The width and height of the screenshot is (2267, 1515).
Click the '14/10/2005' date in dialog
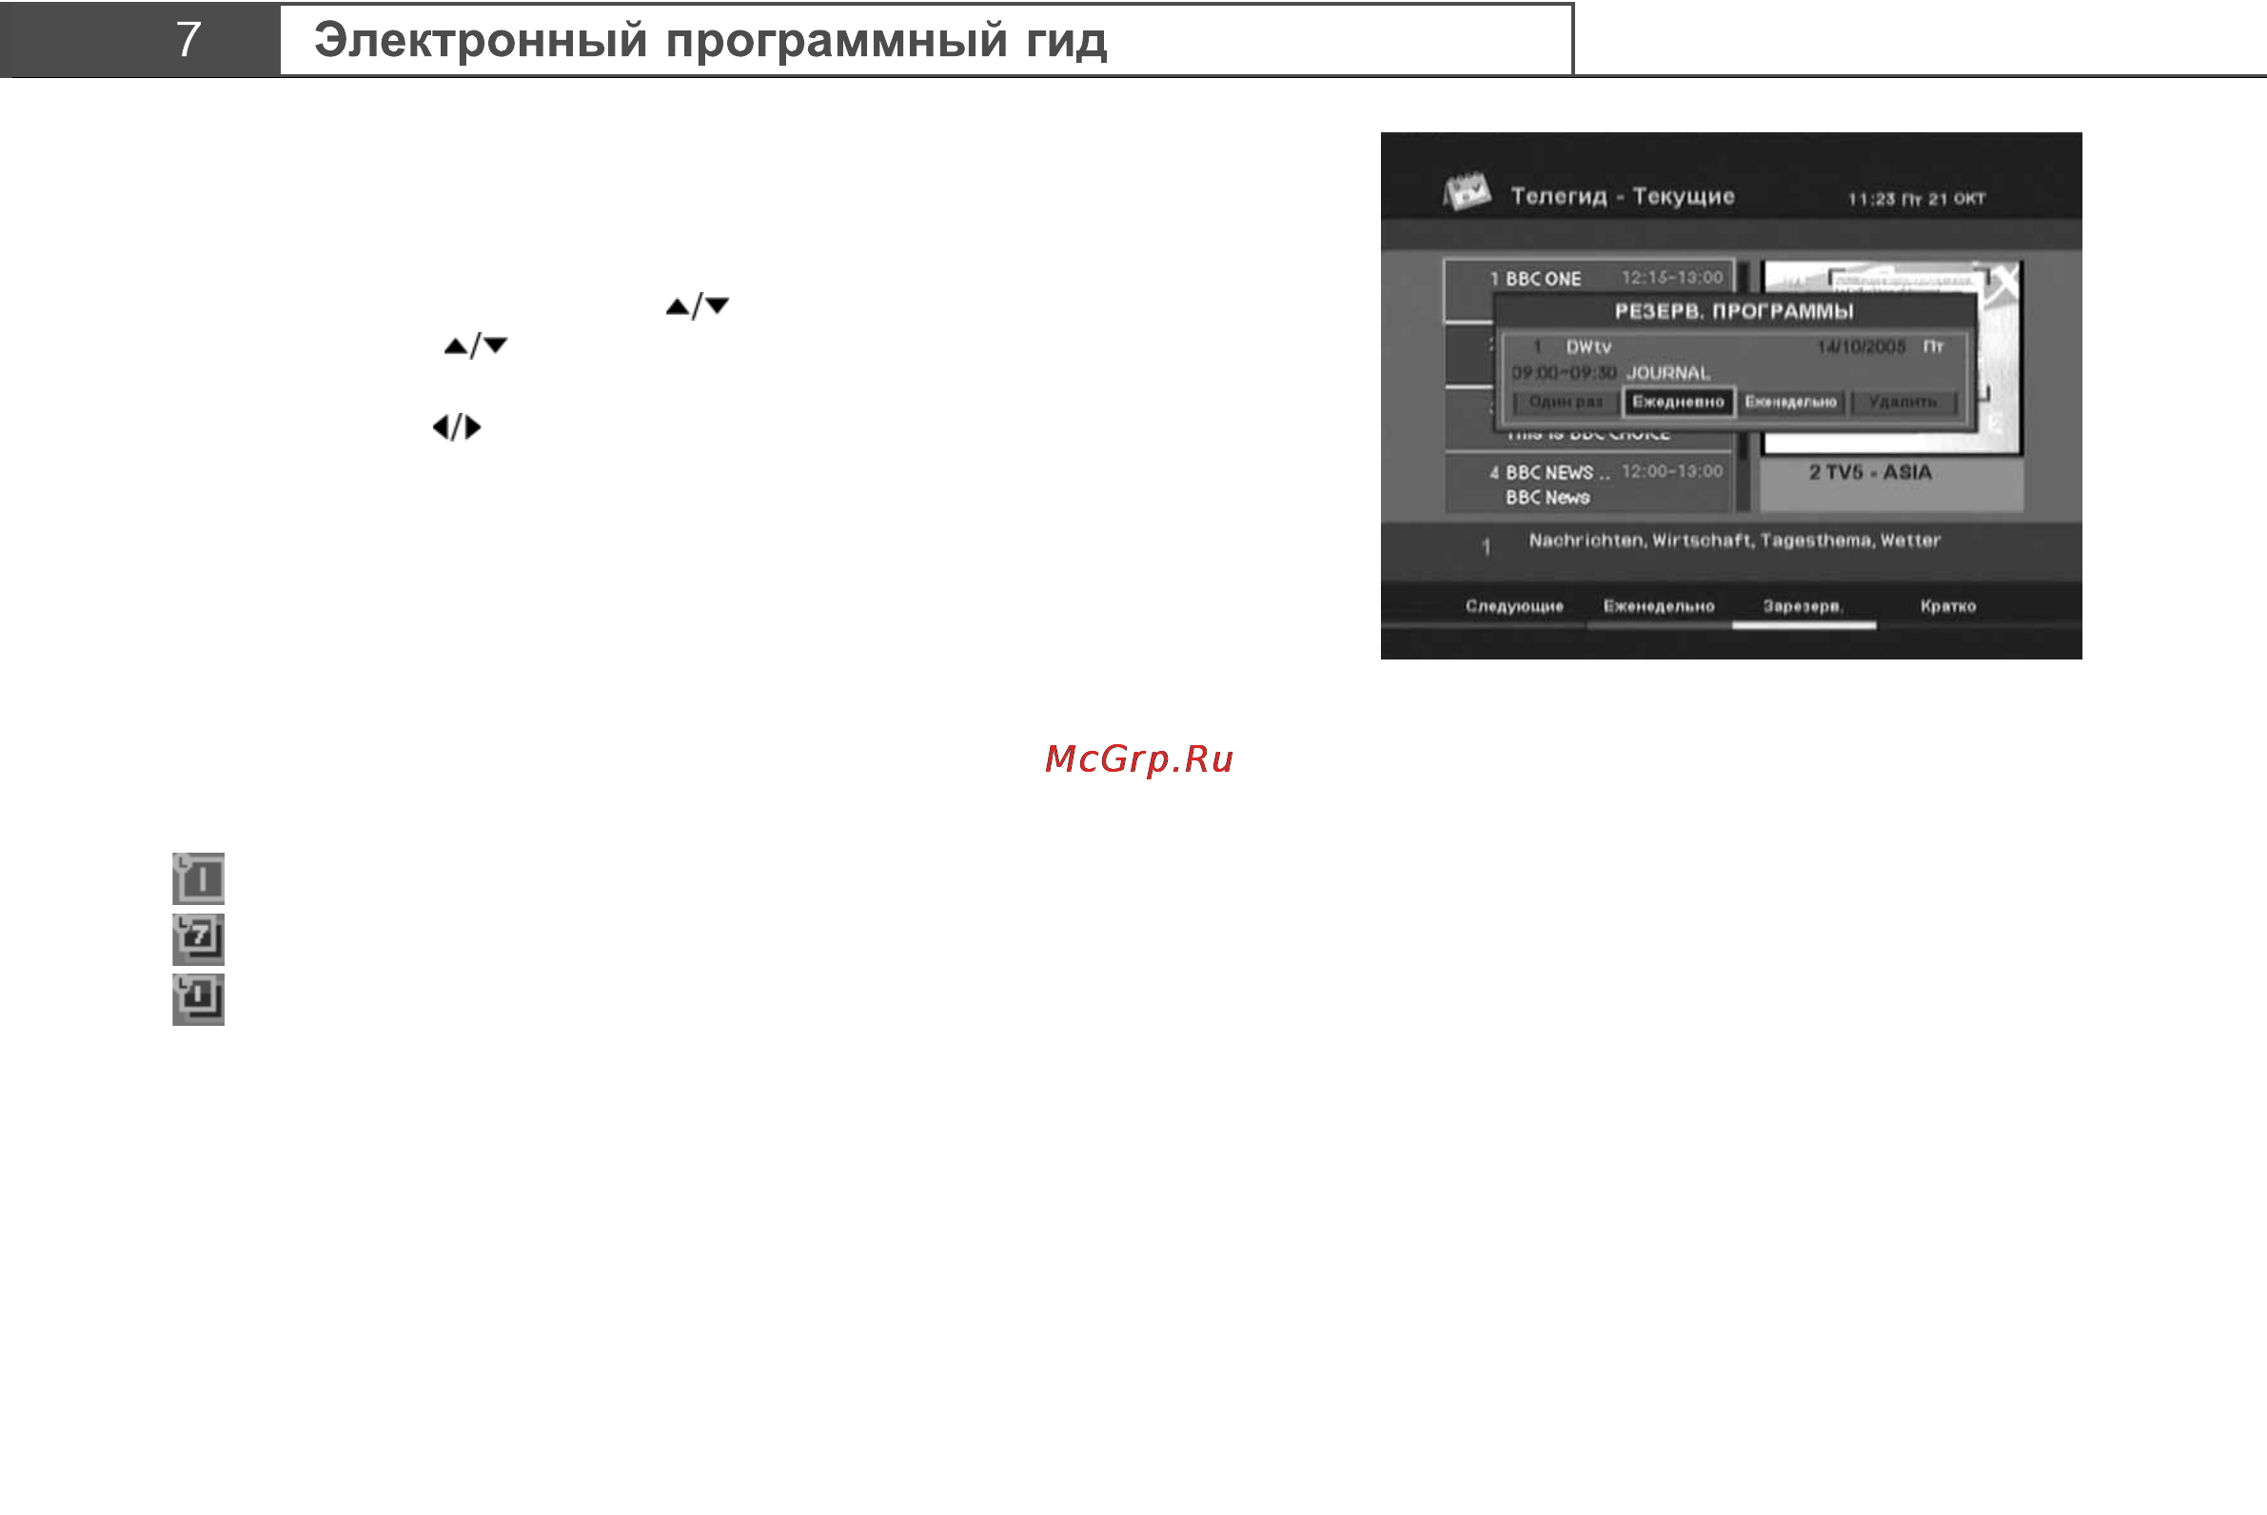[1862, 346]
